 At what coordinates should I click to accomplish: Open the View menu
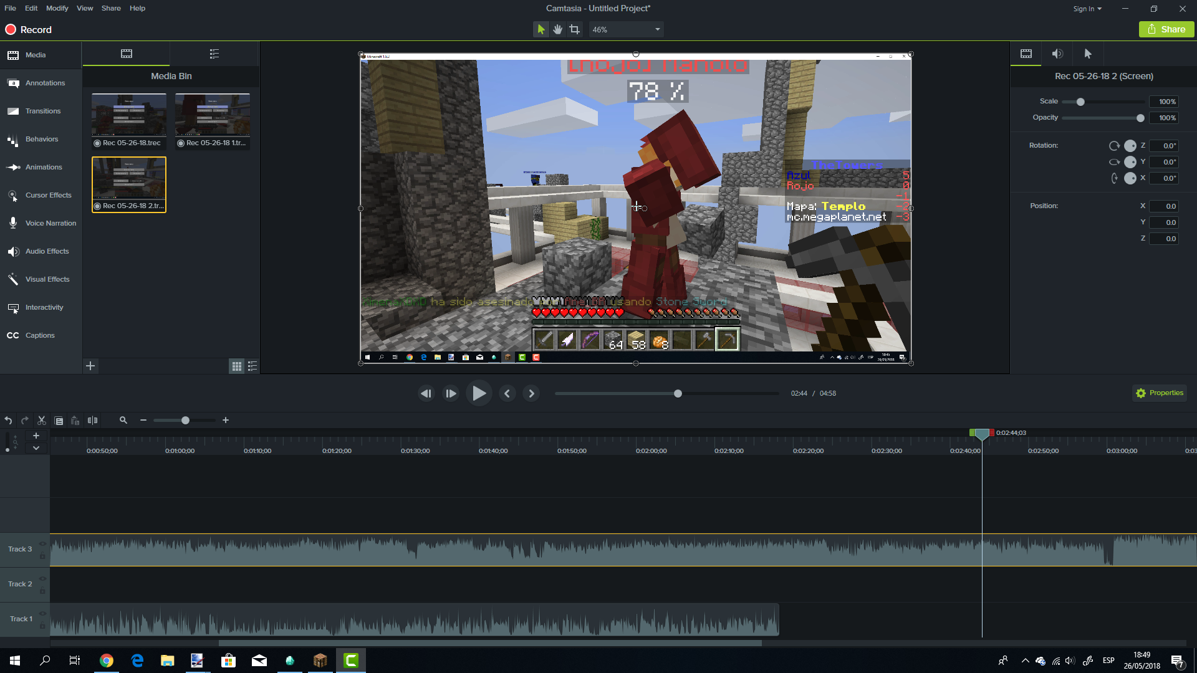pos(85,8)
